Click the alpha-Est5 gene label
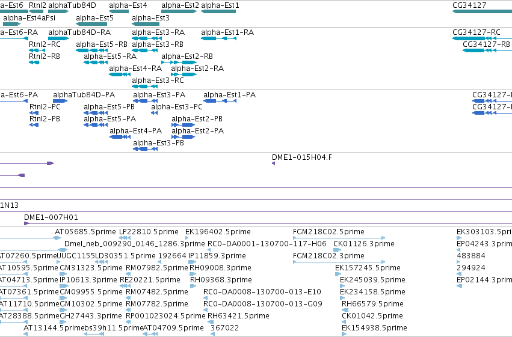Screen dimensions: 512x337 [x=94, y=18]
